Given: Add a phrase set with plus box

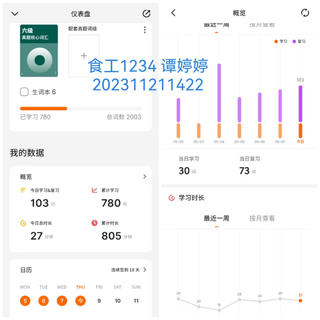Looking at the screenshot, I should [x=84, y=56].
